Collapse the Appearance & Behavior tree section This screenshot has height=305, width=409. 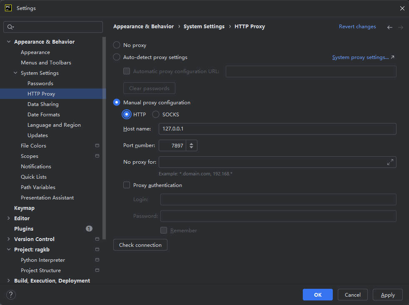9,42
